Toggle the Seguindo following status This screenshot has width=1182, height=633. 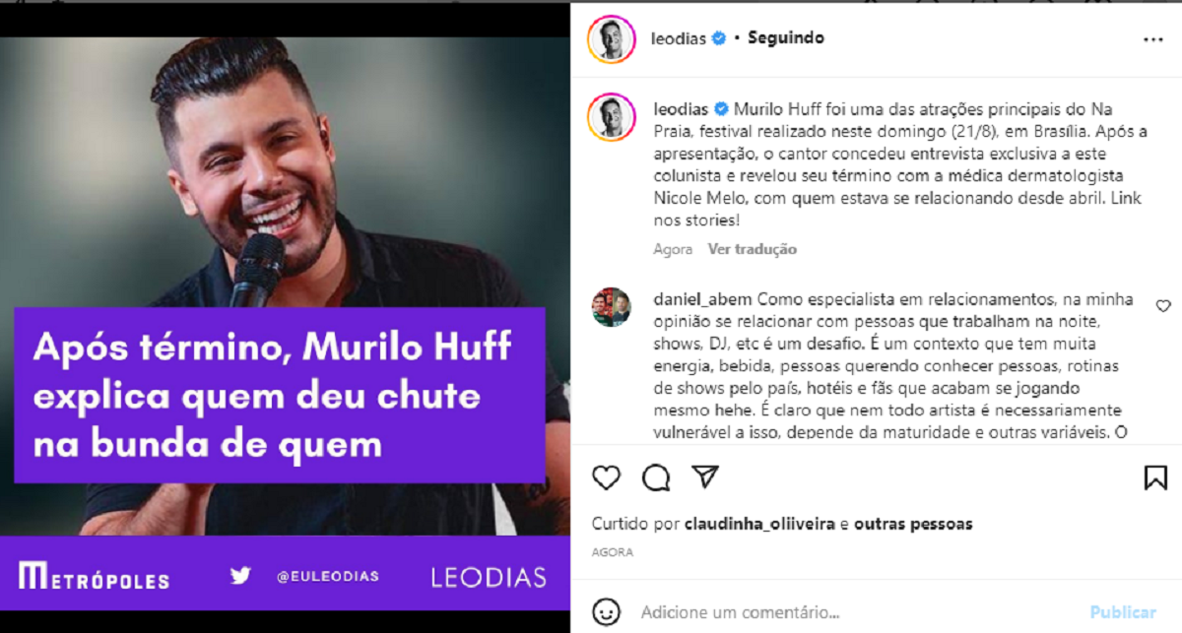point(786,38)
